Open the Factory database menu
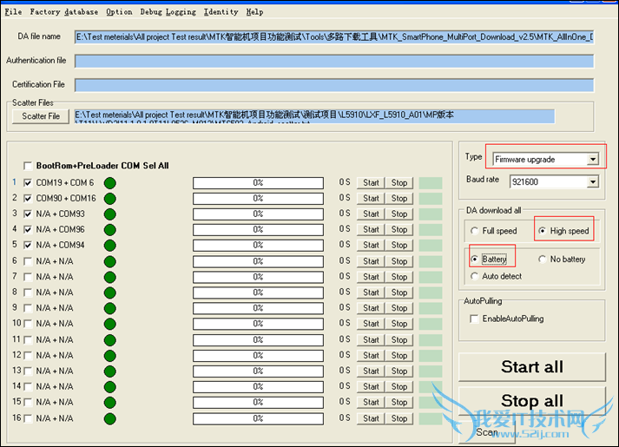 point(63,12)
